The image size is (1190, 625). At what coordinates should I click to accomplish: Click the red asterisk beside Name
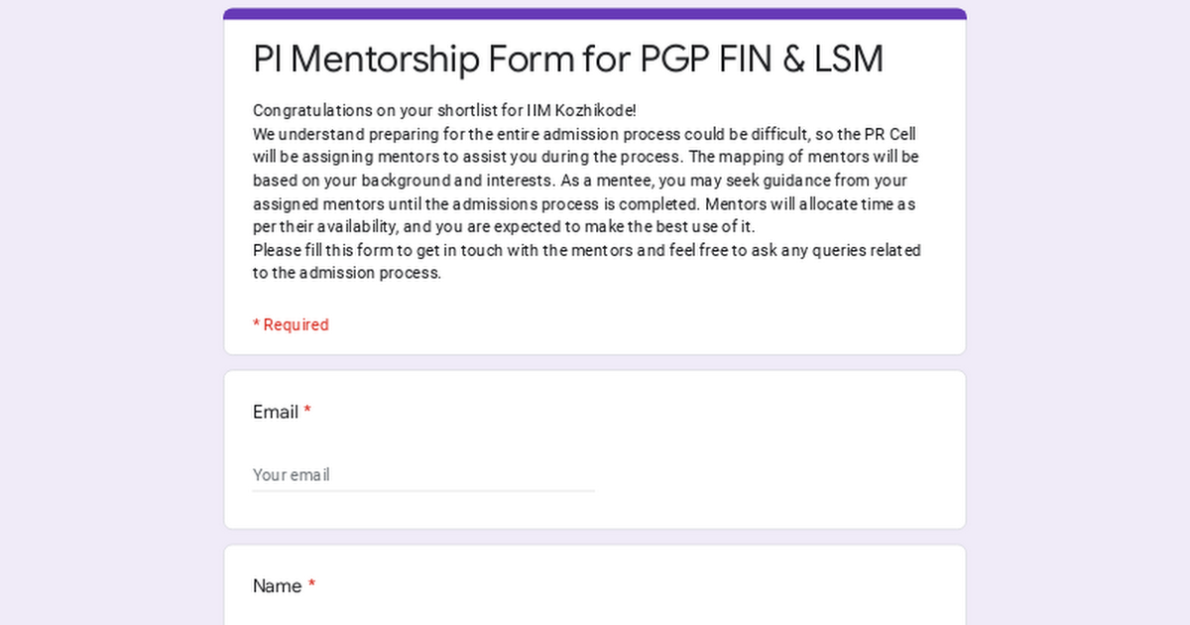311,586
